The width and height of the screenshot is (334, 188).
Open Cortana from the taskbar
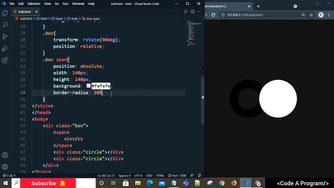pos(102,183)
